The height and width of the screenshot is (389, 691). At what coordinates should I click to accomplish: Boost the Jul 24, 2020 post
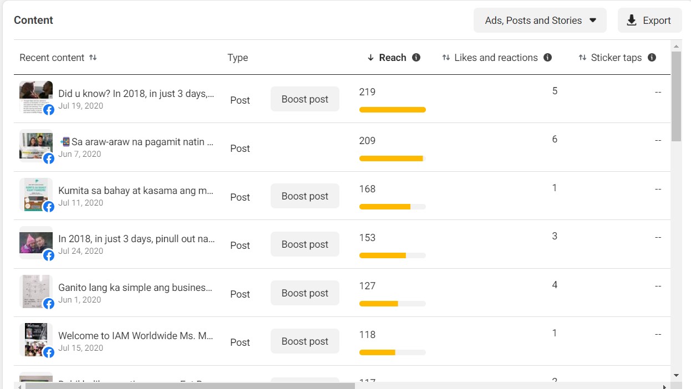(304, 244)
